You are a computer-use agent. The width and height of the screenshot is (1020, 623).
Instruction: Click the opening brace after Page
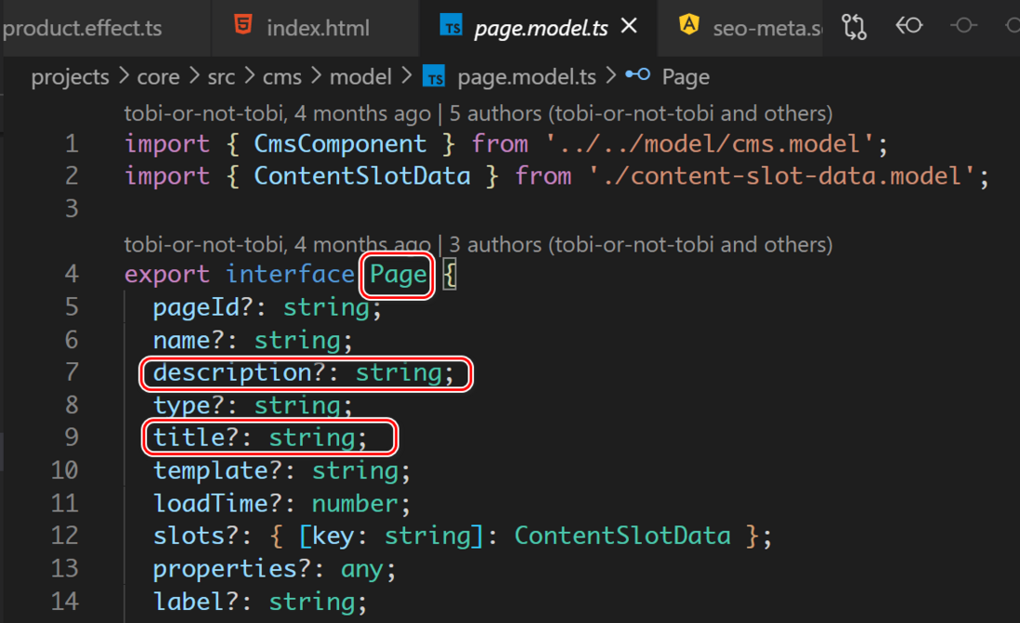(x=450, y=275)
